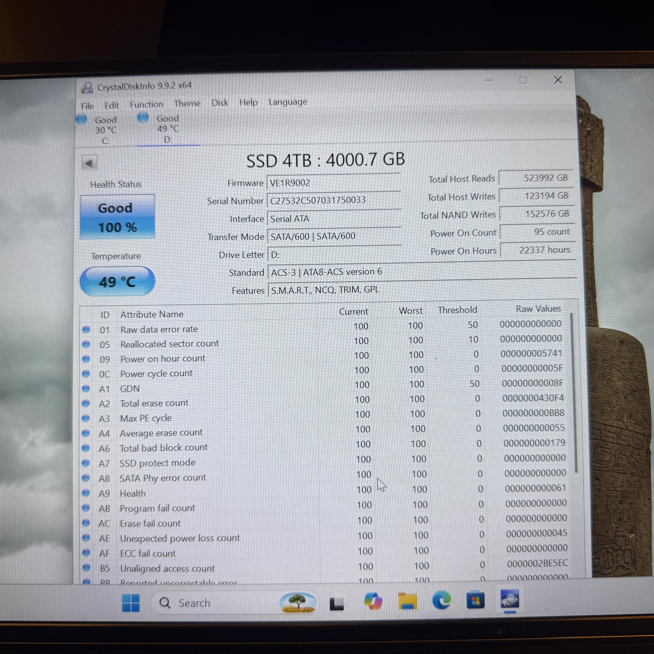Screen dimensions: 654x654
Task: Click status dot of GDN row
Action: pos(86,389)
